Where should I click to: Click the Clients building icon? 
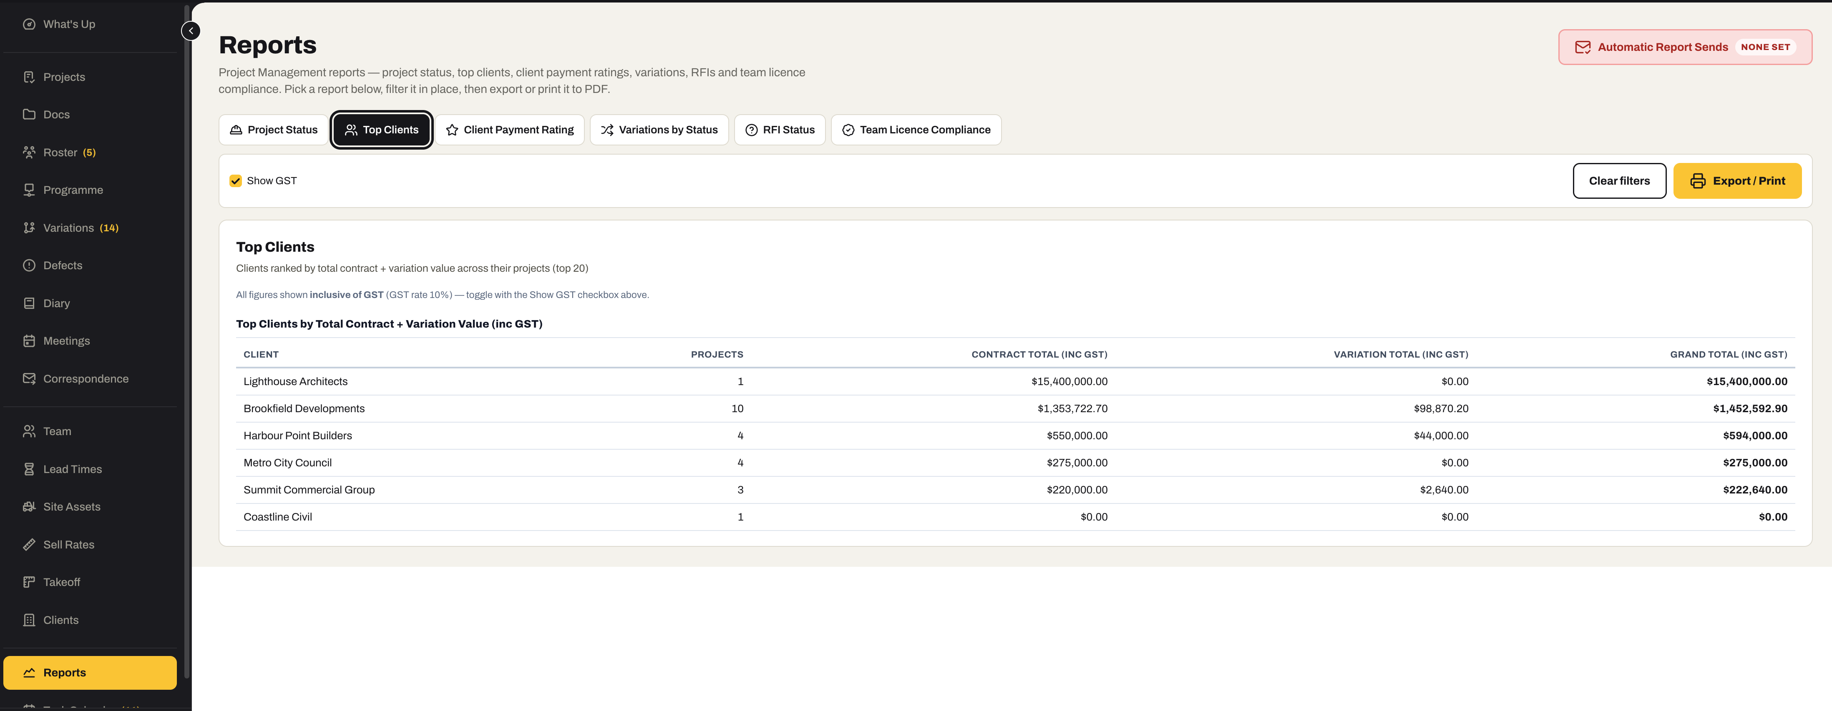(29, 620)
